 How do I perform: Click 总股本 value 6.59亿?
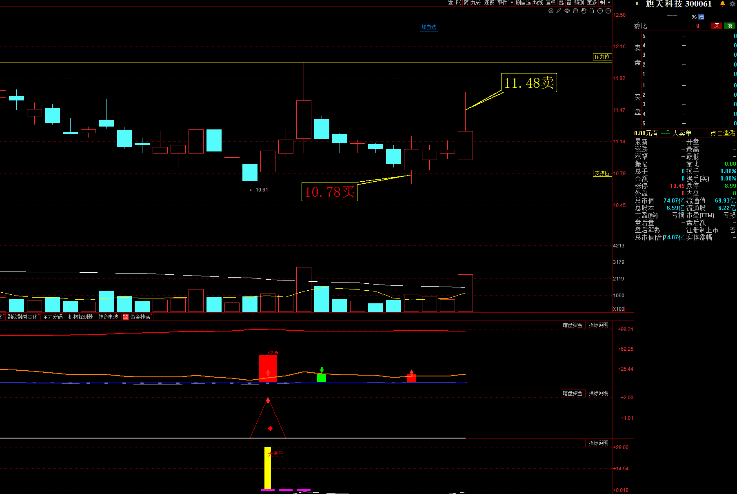coord(676,208)
